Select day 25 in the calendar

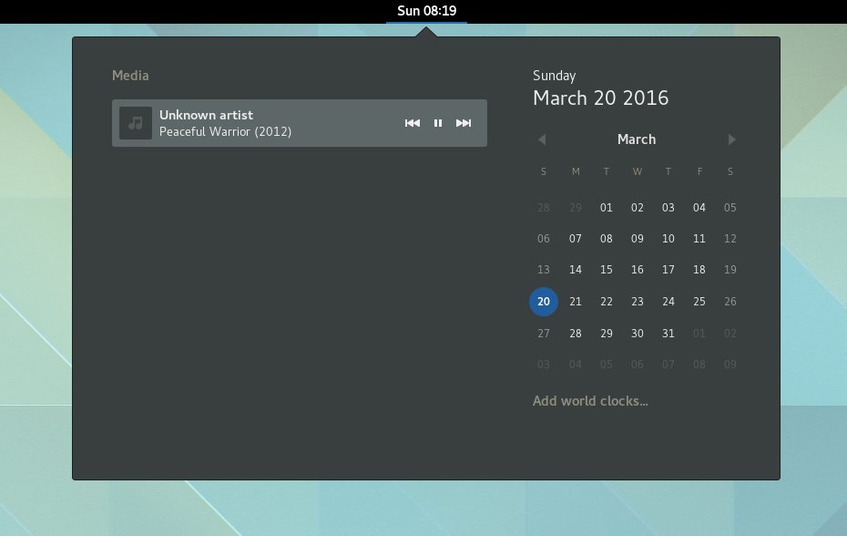(699, 301)
